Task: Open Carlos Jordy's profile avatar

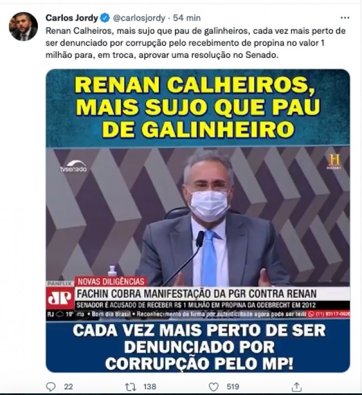Action: click(23, 27)
